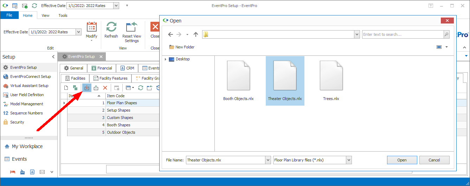Click the view layout icon in Open dialog
This screenshot has width=470, height=186.
tap(439, 47)
